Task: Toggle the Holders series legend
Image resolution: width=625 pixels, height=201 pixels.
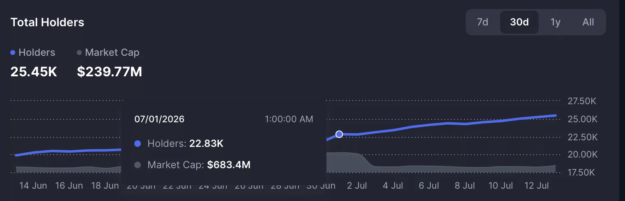Action: (x=33, y=53)
